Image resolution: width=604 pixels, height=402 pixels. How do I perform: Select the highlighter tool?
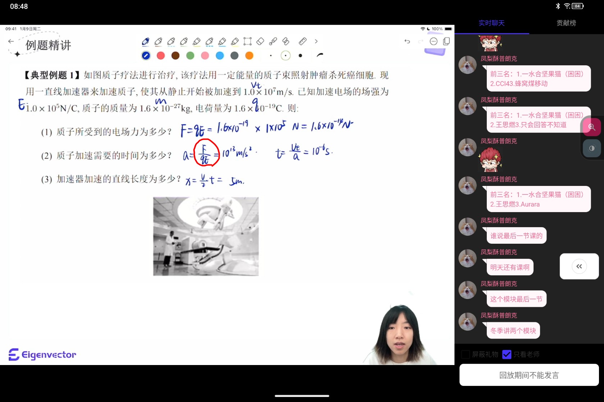pyautogui.click(x=196, y=41)
